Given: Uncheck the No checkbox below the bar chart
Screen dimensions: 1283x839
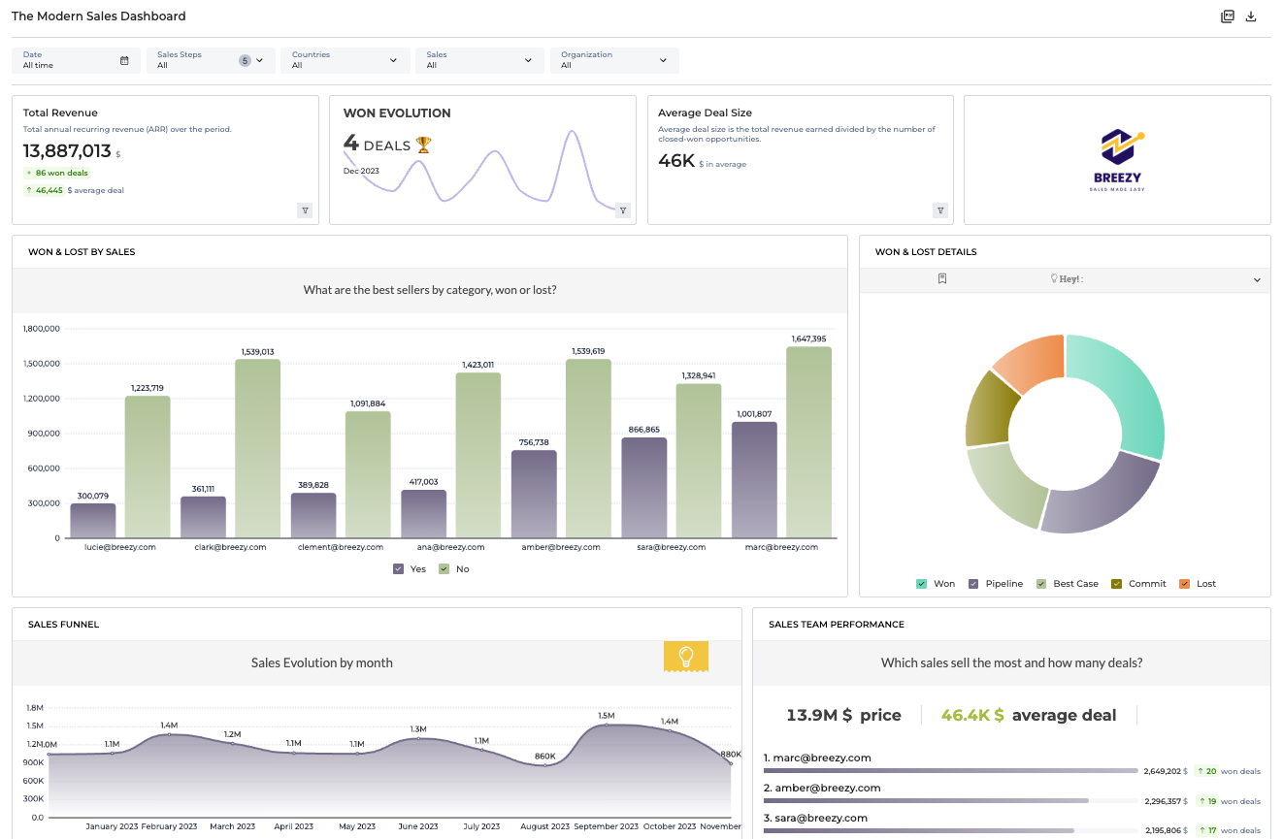Looking at the screenshot, I should 443,568.
